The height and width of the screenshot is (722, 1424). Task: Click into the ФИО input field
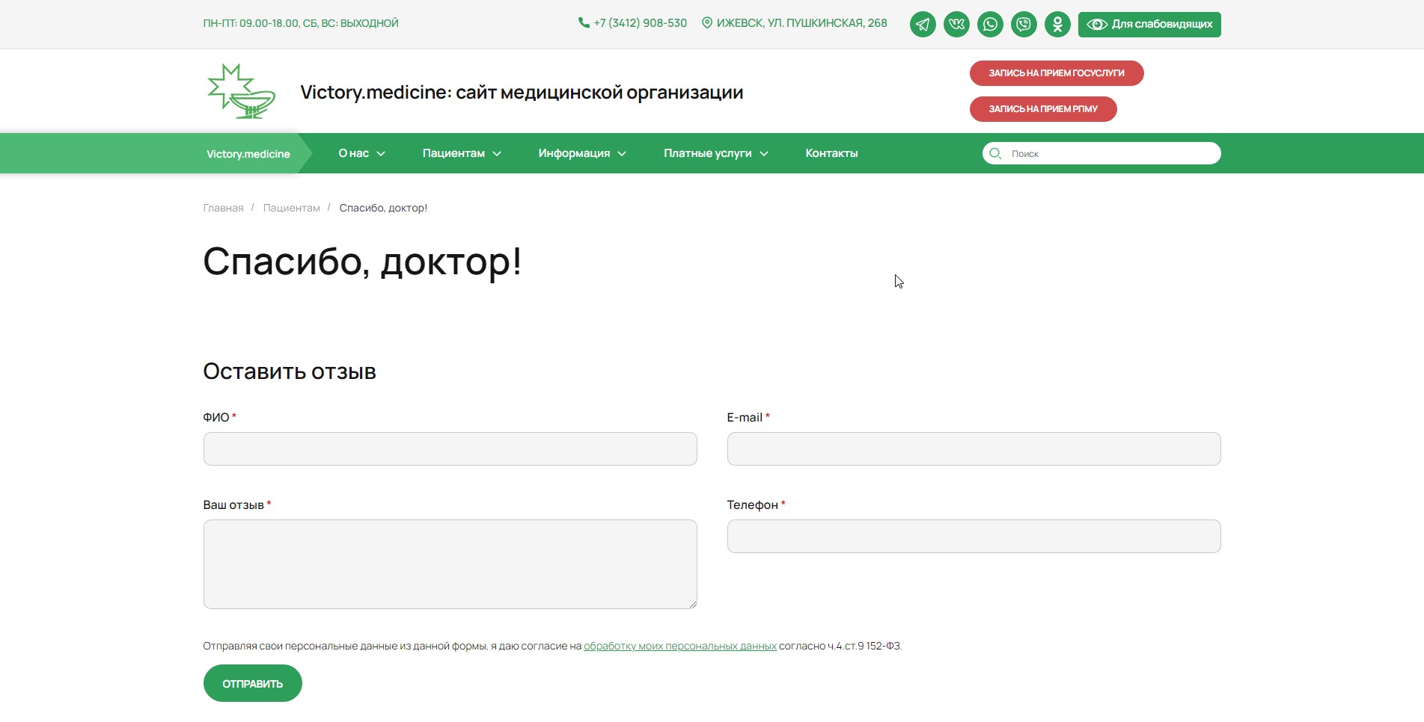click(450, 449)
